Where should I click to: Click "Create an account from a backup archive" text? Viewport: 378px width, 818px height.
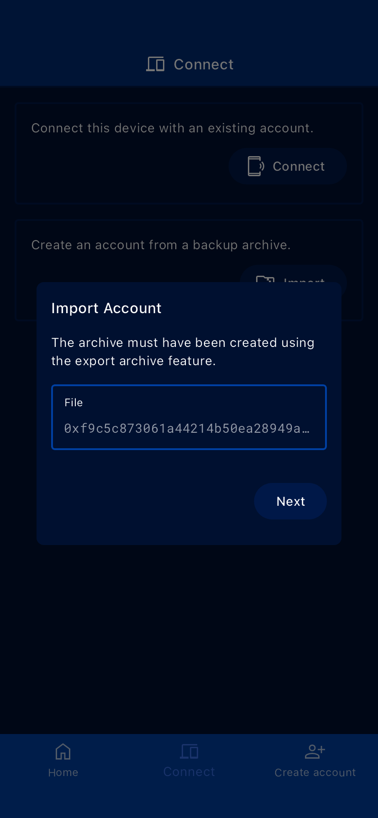click(x=161, y=245)
